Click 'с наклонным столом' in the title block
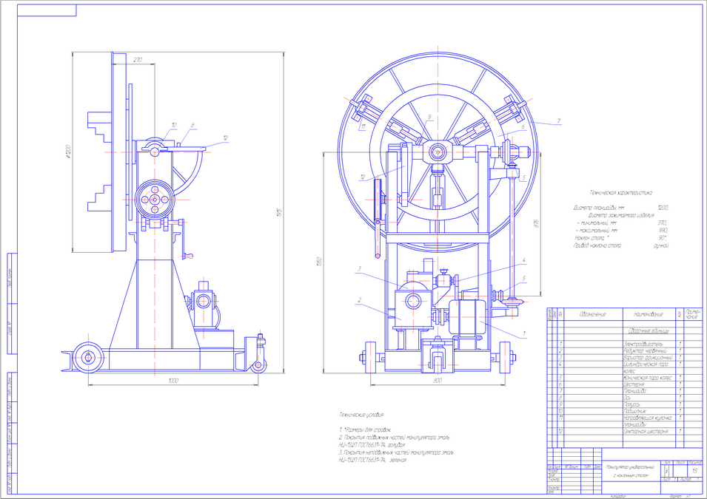The width and height of the screenshot is (707, 499). [630, 475]
